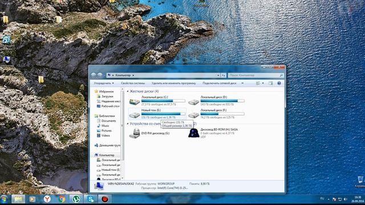The height and width of the screenshot is (205, 365).
Task: Click the computer icon in the details pane
Action: [x=99, y=186]
